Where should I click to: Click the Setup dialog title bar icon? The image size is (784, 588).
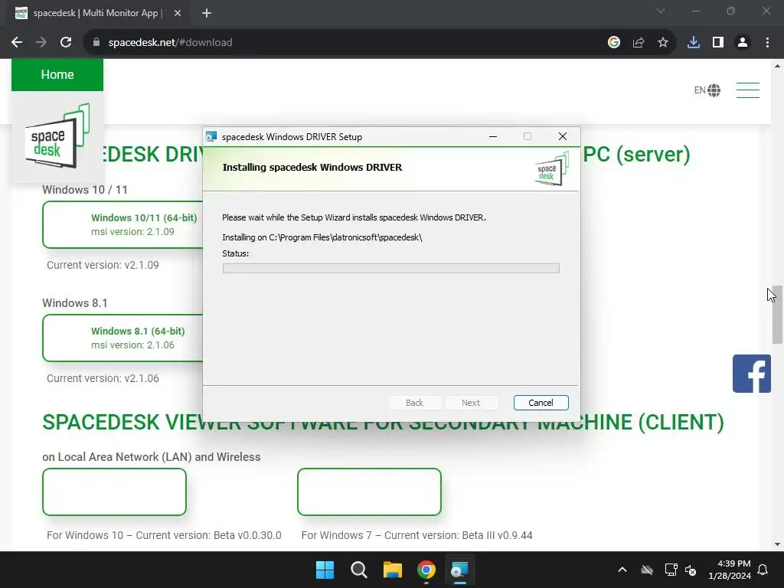coord(211,136)
